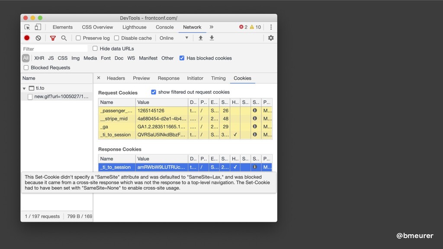Filter requests by Font type
The height and width of the screenshot is (249, 443).
[x=106, y=58]
